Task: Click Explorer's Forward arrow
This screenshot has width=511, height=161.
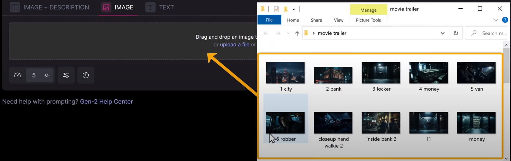Action: [278, 33]
